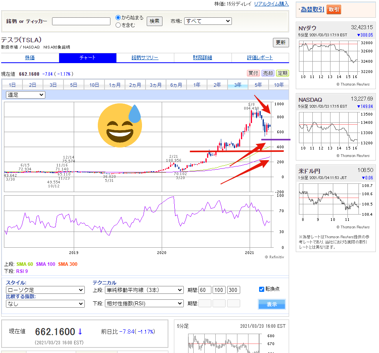Click the 前日比 -7.84 change text
Screen dimensions: 379x353
pos(128,332)
